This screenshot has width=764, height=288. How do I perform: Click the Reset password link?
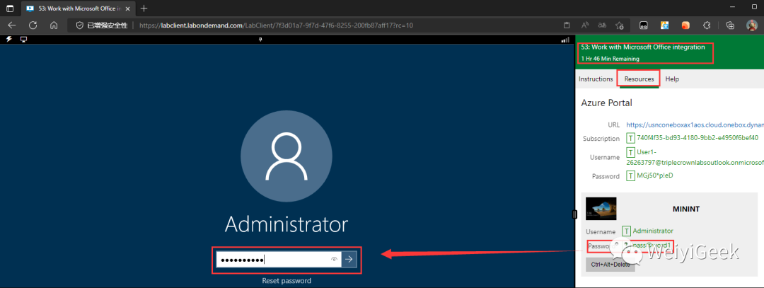point(286,281)
